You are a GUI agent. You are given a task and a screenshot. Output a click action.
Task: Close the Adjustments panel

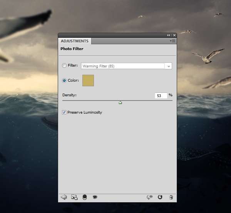tap(174, 35)
